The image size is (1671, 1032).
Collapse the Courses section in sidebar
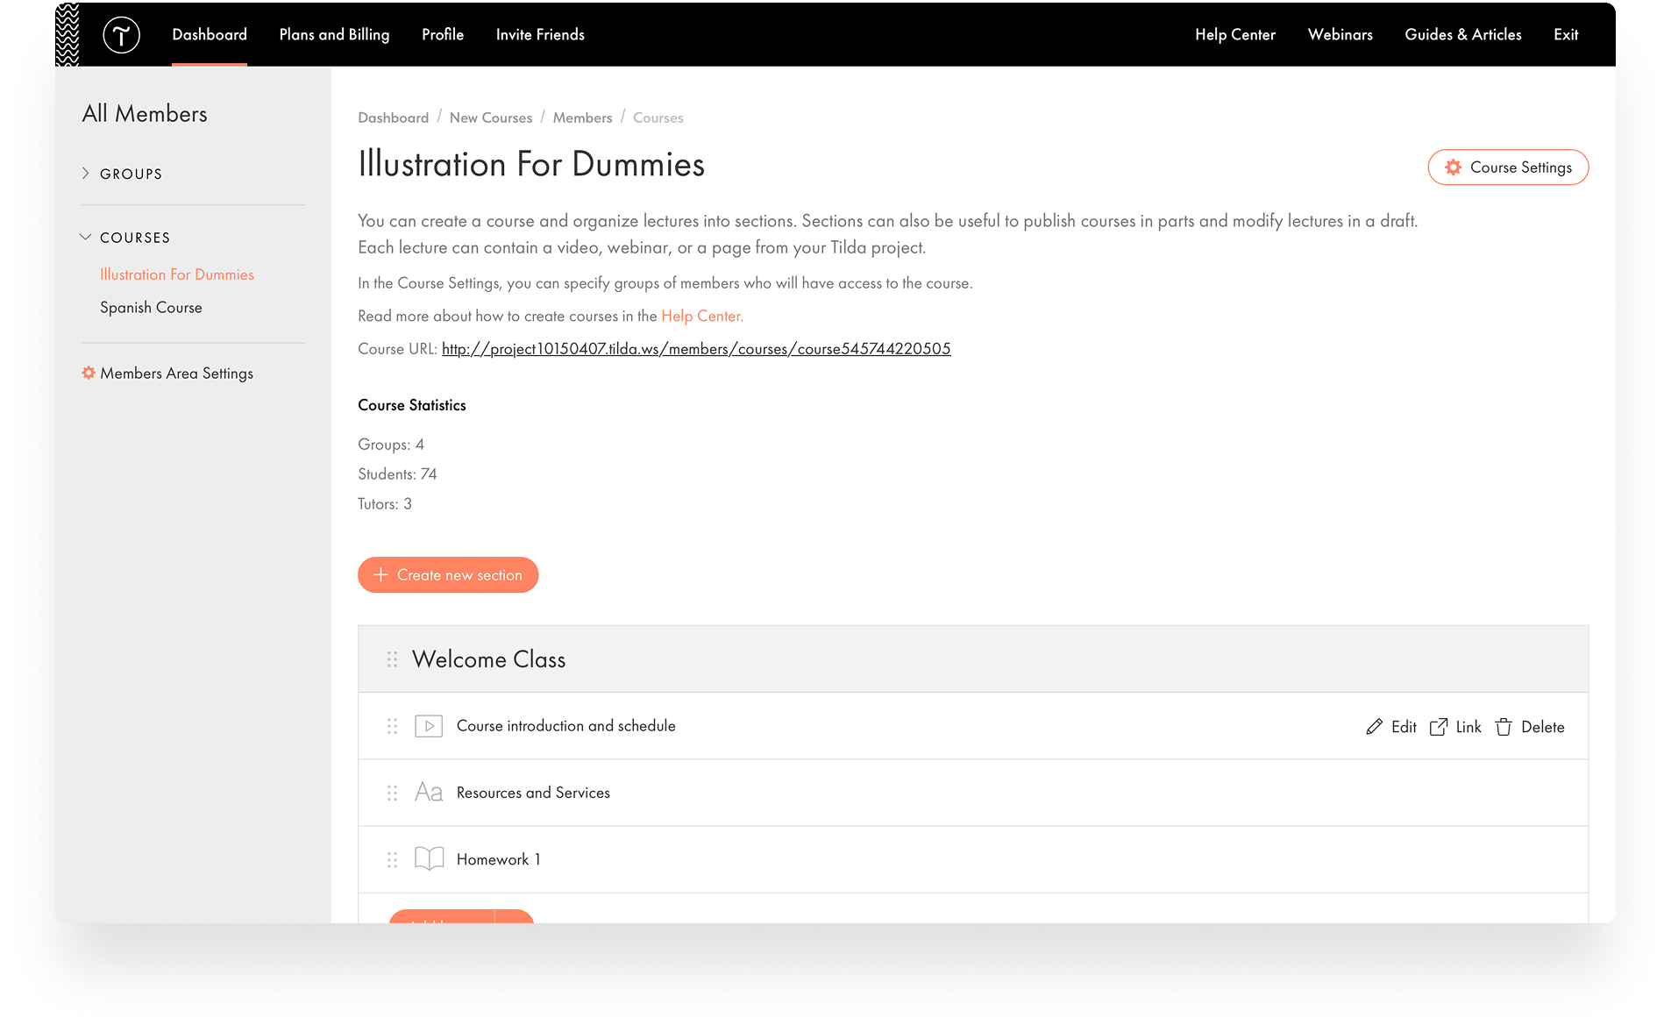click(86, 238)
